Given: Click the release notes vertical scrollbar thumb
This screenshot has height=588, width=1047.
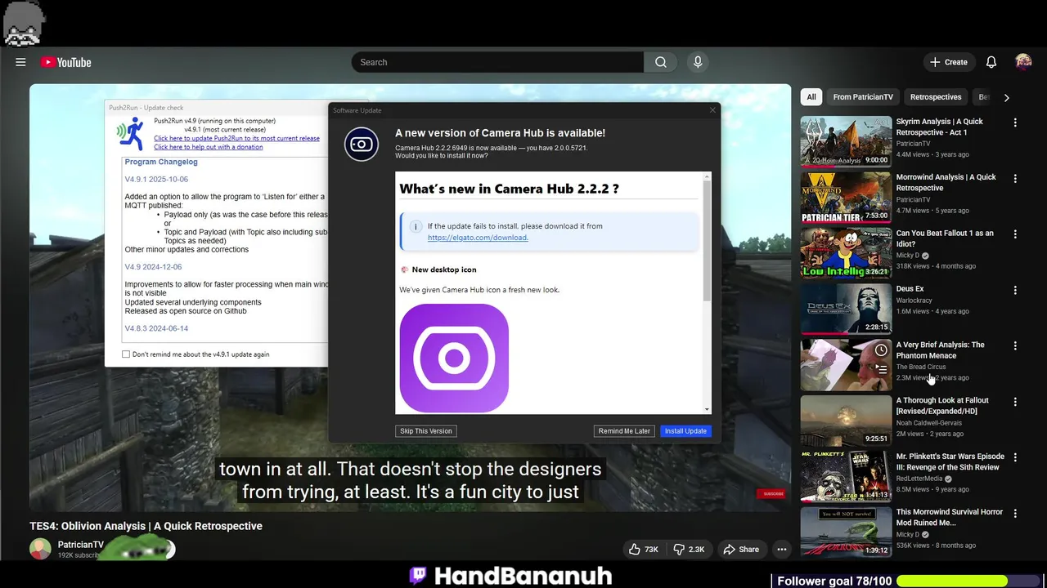Looking at the screenshot, I should 707,241.
